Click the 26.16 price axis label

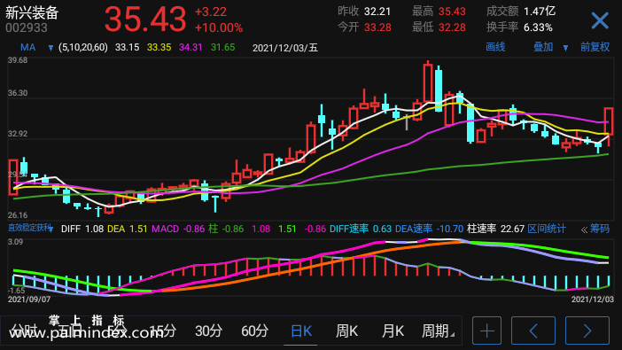[18, 215]
